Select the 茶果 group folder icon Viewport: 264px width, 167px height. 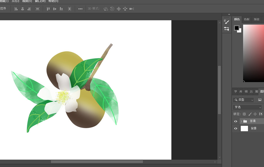point(245,121)
